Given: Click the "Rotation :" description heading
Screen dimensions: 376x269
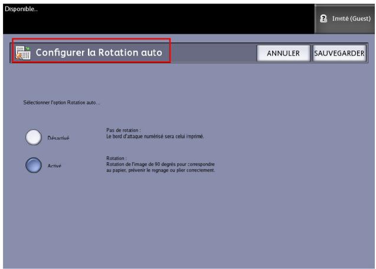Looking at the screenshot, I should point(116,158).
